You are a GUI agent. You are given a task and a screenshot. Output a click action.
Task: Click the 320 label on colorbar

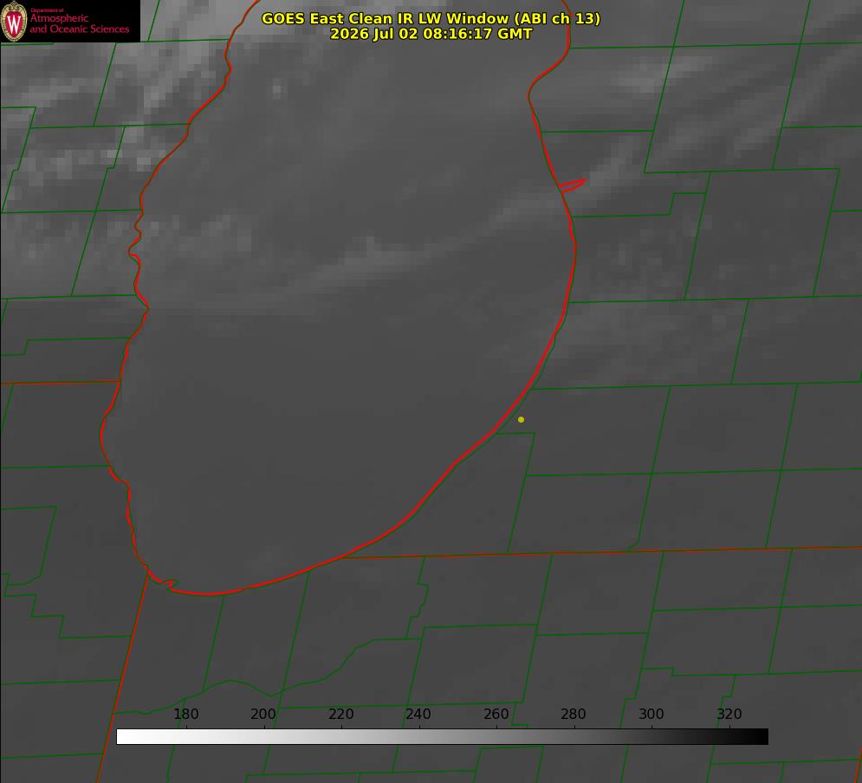pos(729,714)
